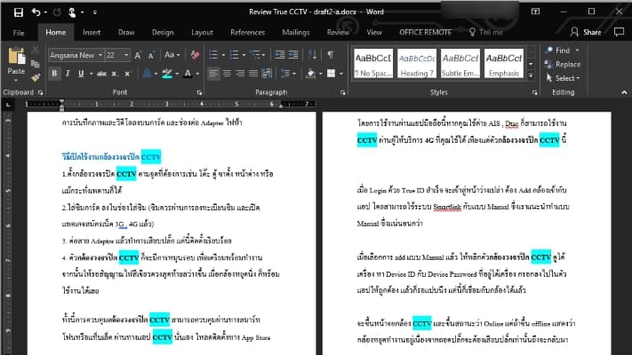Open the Angsana New font name dropdown
This screenshot has height=355, width=632.
point(98,54)
